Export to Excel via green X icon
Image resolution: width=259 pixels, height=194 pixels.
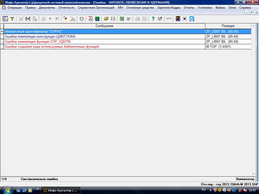point(122,19)
